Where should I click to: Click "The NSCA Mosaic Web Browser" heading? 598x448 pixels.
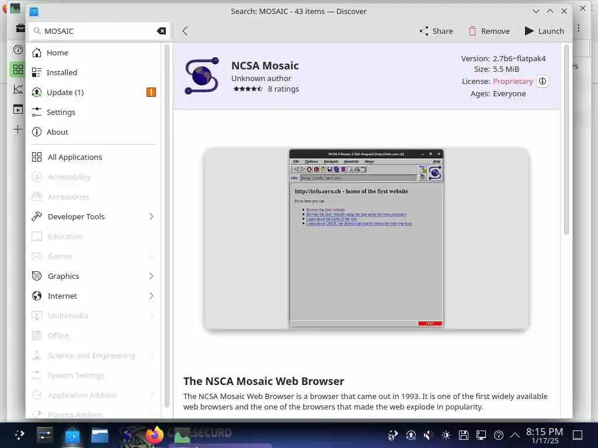pos(263,381)
